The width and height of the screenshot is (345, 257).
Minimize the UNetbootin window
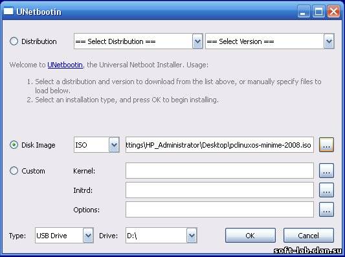click(x=304, y=11)
